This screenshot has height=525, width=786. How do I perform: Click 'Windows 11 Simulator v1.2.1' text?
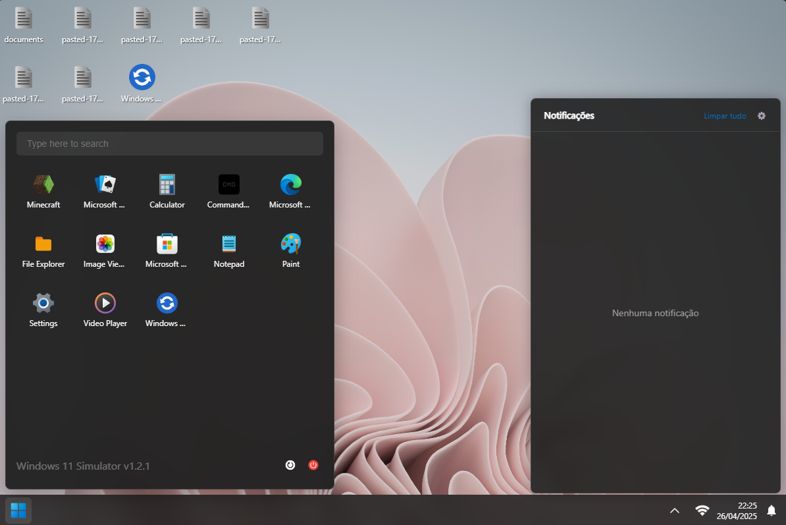pos(83,466)
